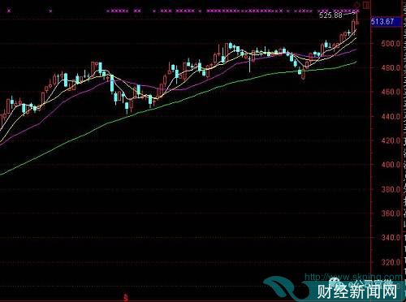406x302 pixels.
Task: Click the 480.0 price axis label
Action: tap(391, 67)
